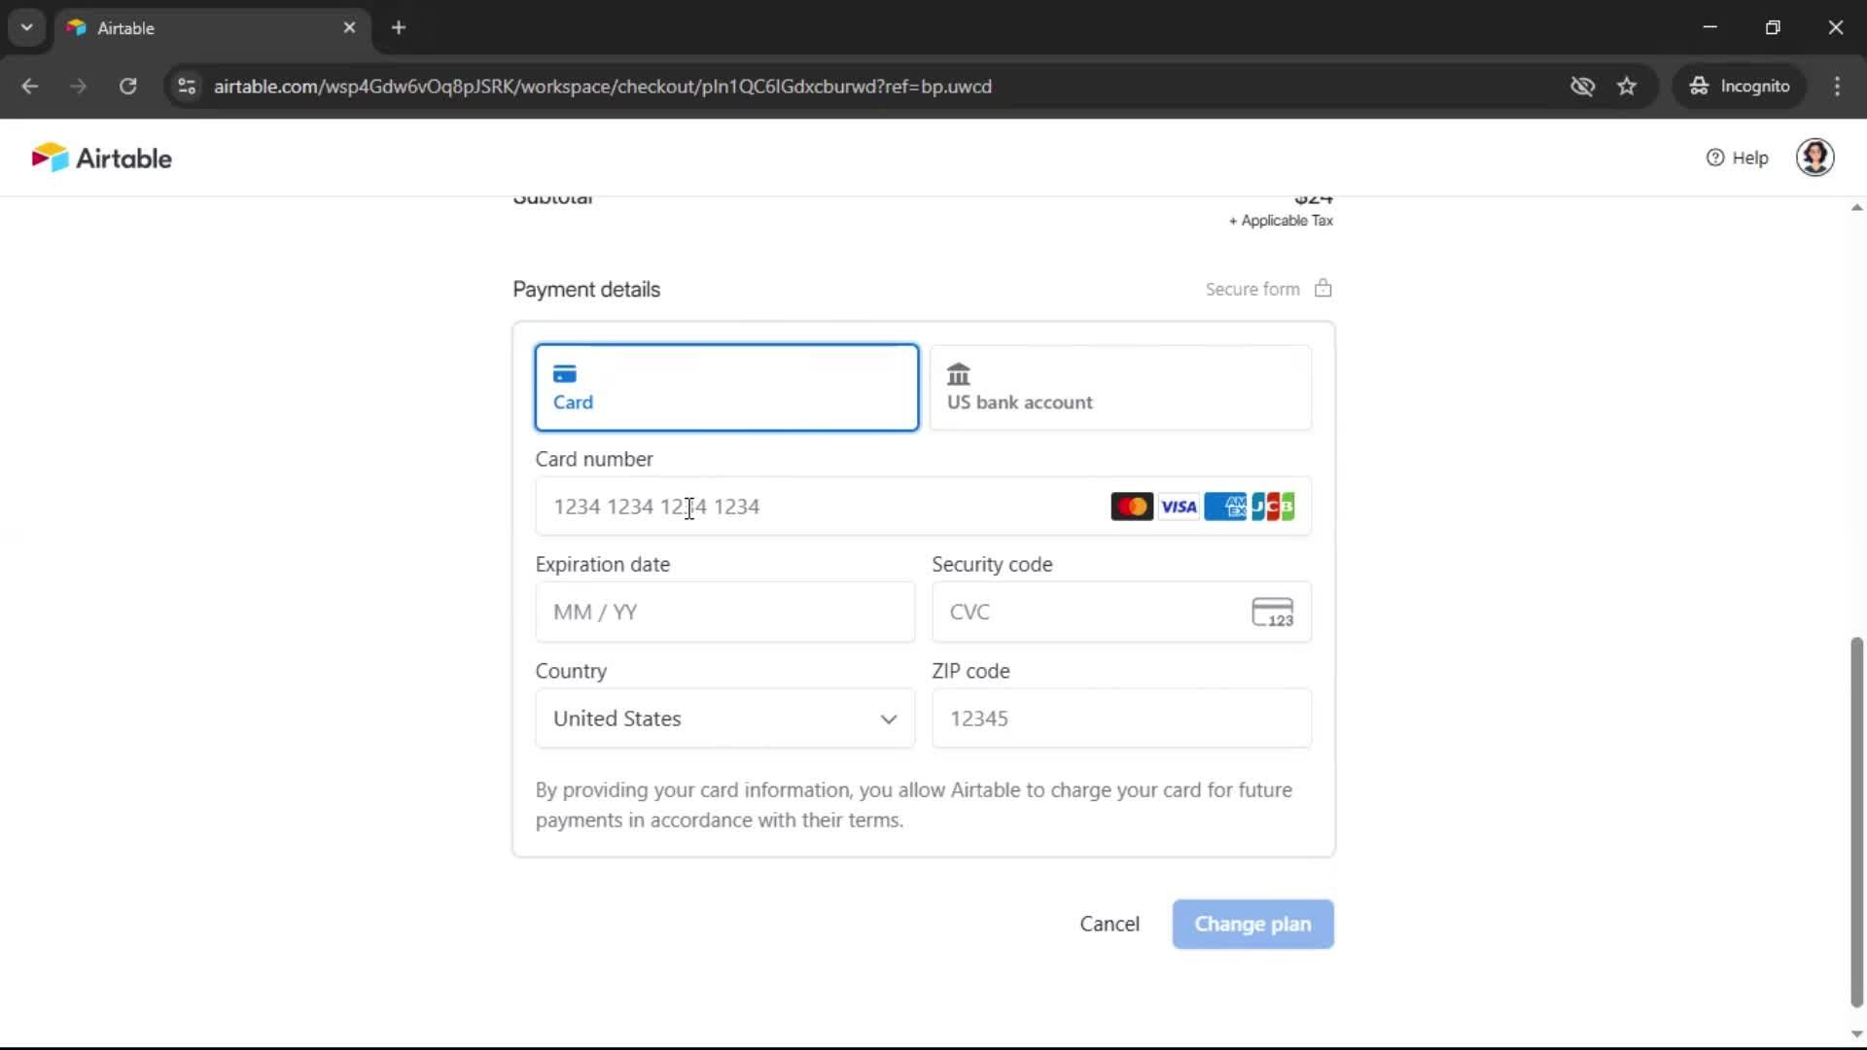
Task: Focus the Expiration date field
Action: [725, 612]
